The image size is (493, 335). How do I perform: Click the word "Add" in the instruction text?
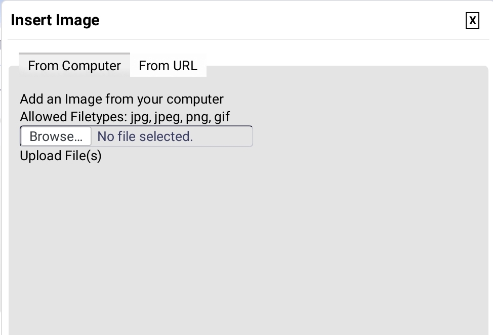click(x=31, y=99)
